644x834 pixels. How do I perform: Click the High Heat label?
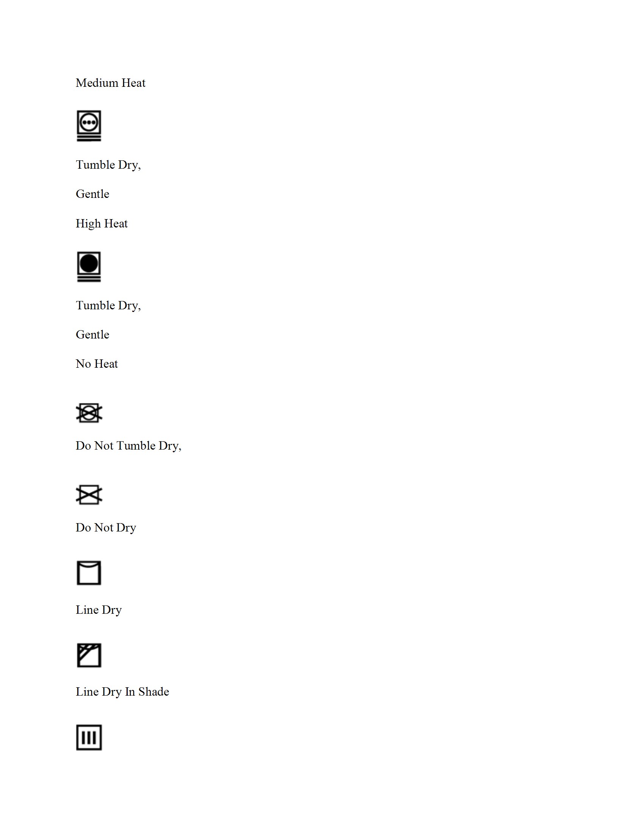click(102, 224)
